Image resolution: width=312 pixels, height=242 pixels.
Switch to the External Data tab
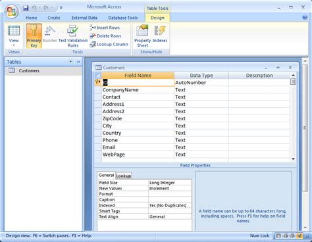click(x=84, y=18)
